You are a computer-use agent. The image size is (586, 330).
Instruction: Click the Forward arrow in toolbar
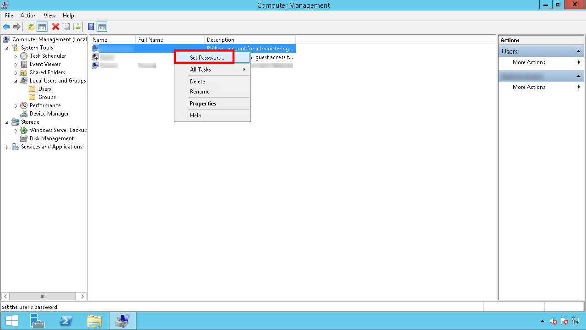click(x=17, y=27)
